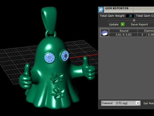Open the Diamond material dropdown
The width and height of the screenshot is (154, 116).
(x=121, y=103)
